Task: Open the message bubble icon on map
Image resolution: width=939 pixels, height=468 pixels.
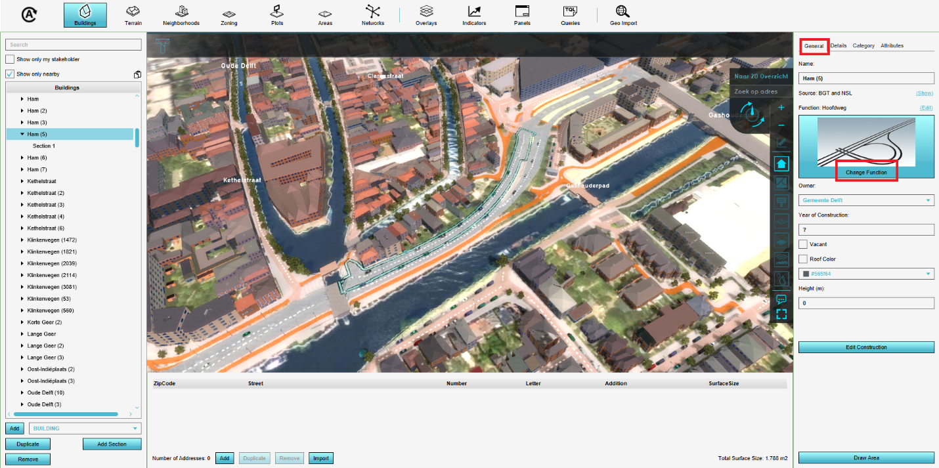Action: 781,299
